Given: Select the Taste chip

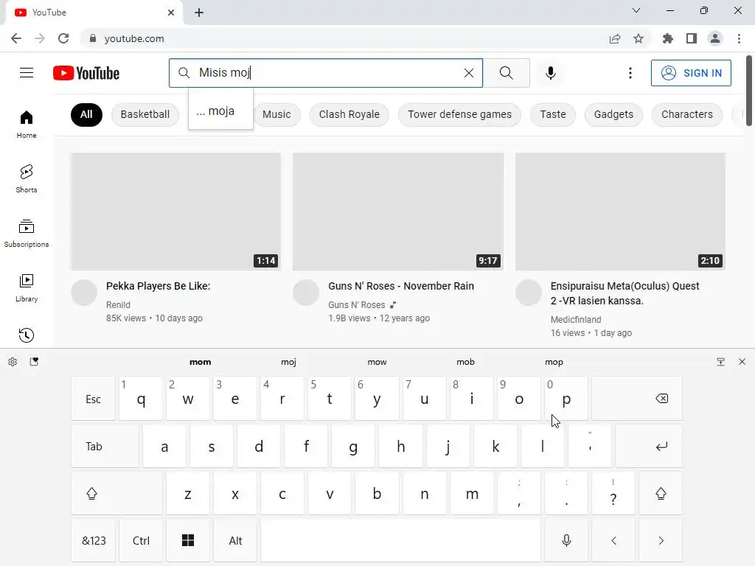Looking at the screenshot, I should 553,114.
